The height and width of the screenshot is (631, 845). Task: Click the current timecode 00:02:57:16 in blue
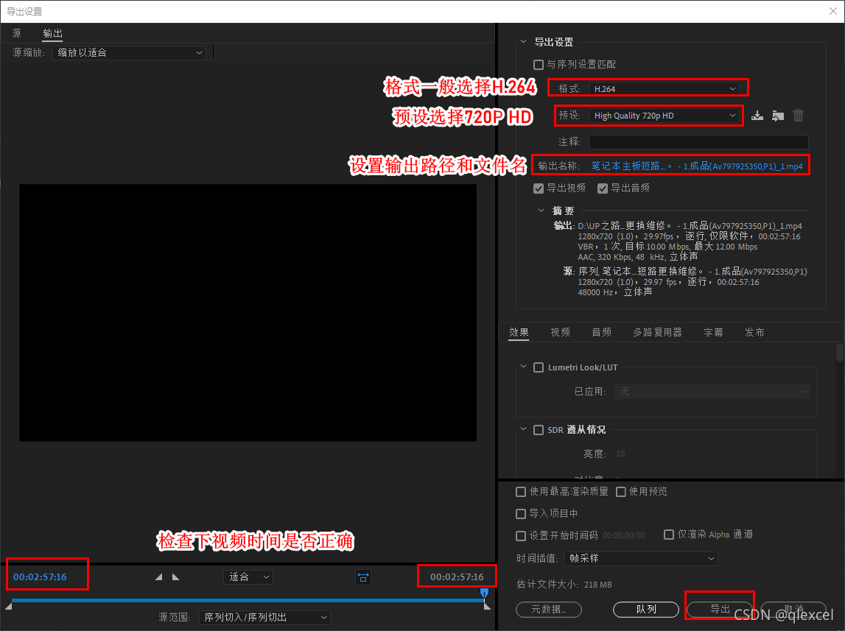pyautogui.click(x=40, y=577)
